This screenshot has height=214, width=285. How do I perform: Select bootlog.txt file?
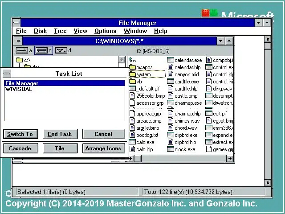[x=144, y=135]
